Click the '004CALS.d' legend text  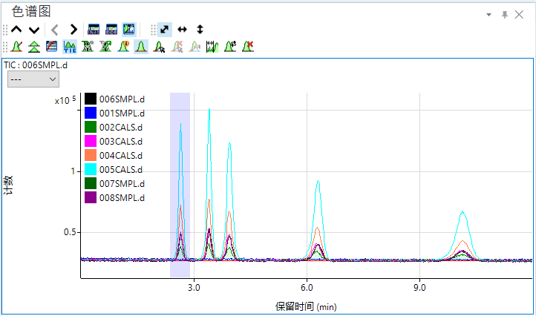click(121, 156)
